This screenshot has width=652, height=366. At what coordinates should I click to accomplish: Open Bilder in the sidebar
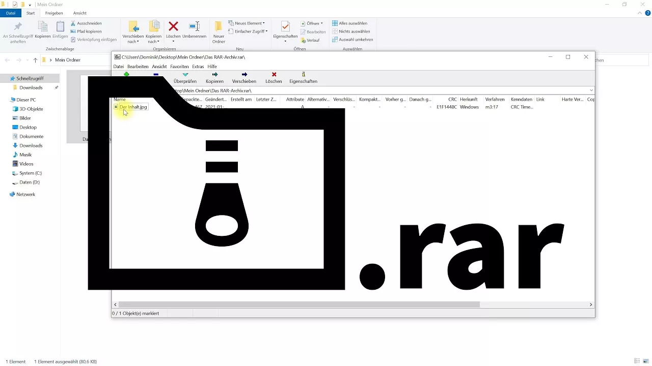tap(25, 118)
